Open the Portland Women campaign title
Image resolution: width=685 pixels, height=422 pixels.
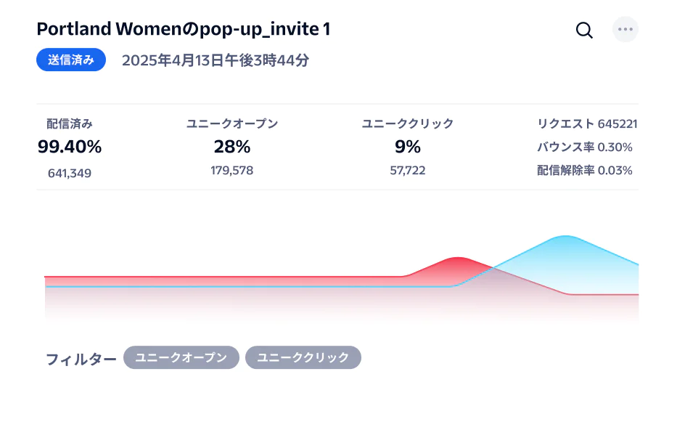click(184, 29)
